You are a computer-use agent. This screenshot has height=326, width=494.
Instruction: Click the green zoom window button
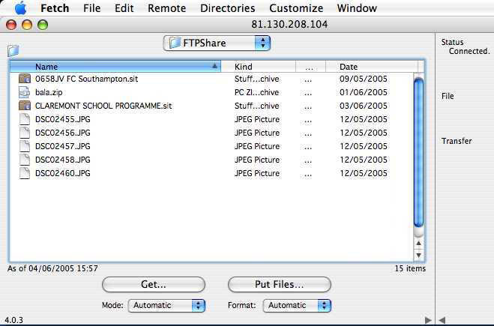[x=43, y=25]
